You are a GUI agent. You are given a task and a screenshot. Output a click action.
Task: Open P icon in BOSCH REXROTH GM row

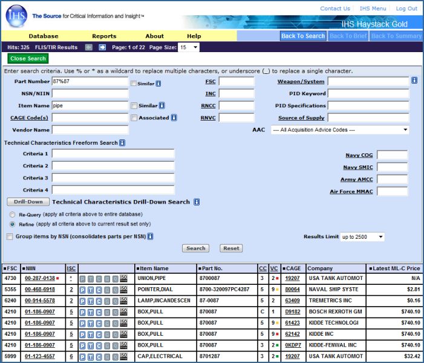pos(82,312)
